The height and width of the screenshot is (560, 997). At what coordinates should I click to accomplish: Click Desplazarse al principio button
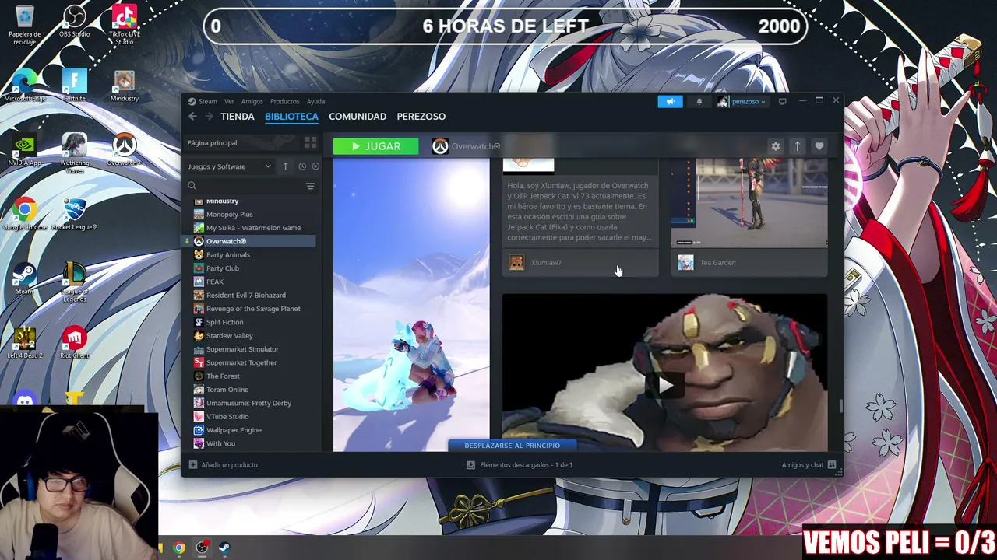512,446
